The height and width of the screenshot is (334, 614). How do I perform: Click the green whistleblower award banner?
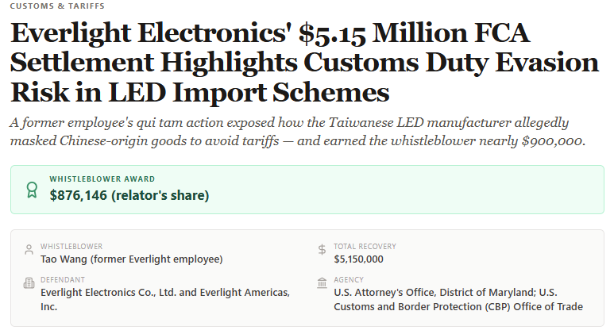307,190
